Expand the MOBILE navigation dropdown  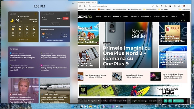click(117, 17)
